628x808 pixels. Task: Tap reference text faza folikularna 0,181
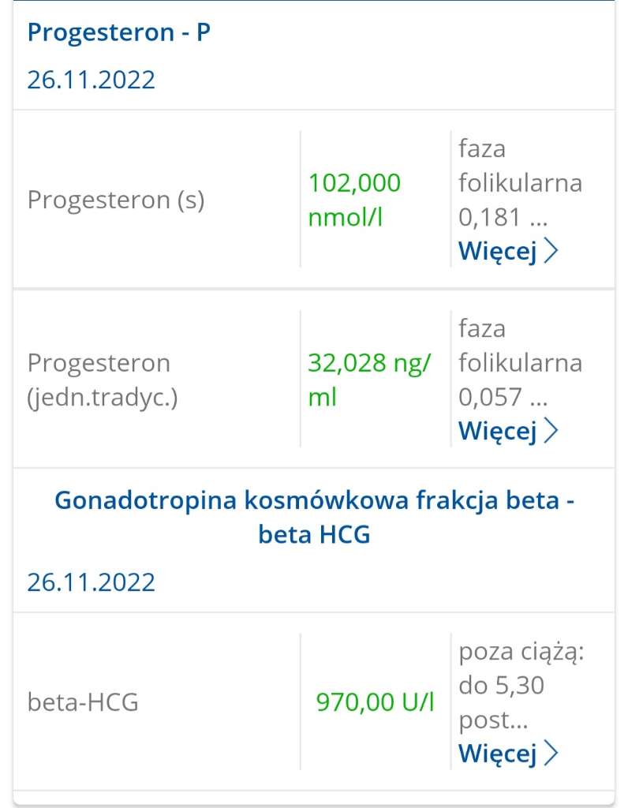pyautogui.click(x=520, y=182)
